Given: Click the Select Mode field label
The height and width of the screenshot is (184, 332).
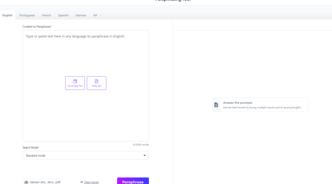Looking at the screenshot, I should [x=30, y=147].
